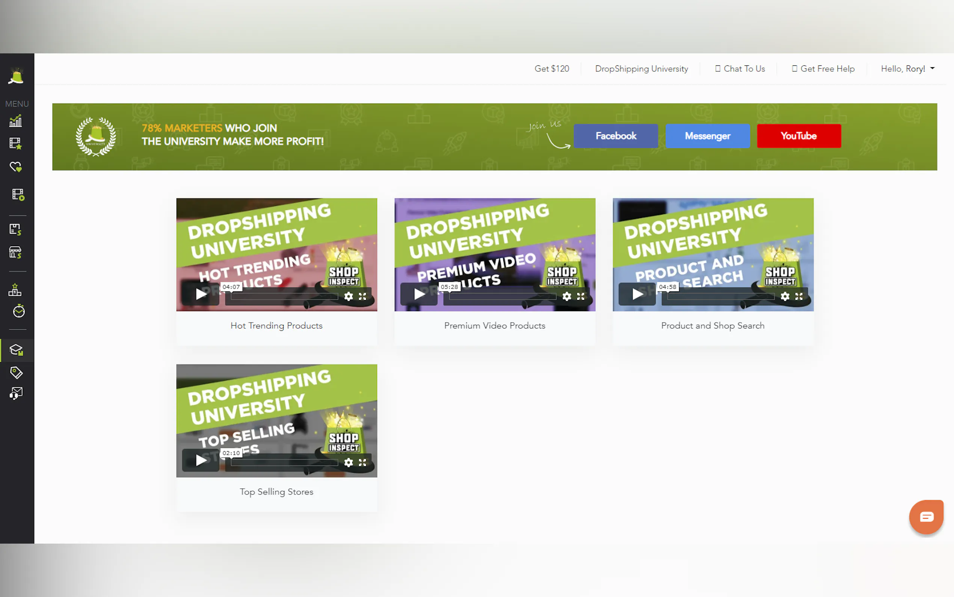954x597 pixels.
Task: Click the 78% MARKETERS banner headline
Action: [x=233, y=135]
